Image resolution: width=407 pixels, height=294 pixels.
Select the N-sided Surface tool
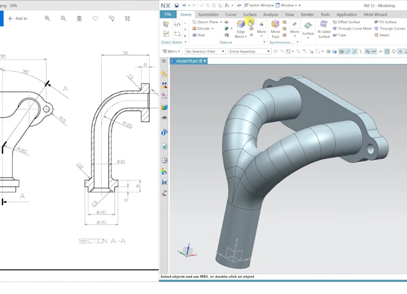point(324,29)
